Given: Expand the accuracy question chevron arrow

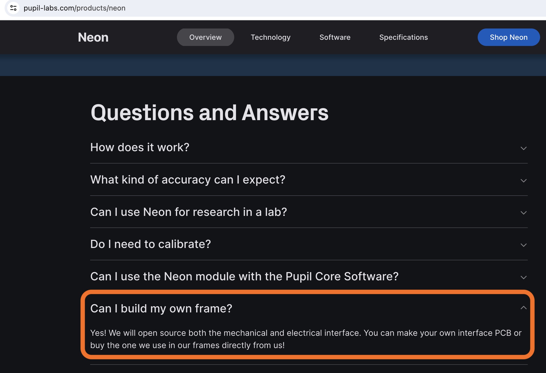Looking at the screenshot, I should (x=523, y=181).
